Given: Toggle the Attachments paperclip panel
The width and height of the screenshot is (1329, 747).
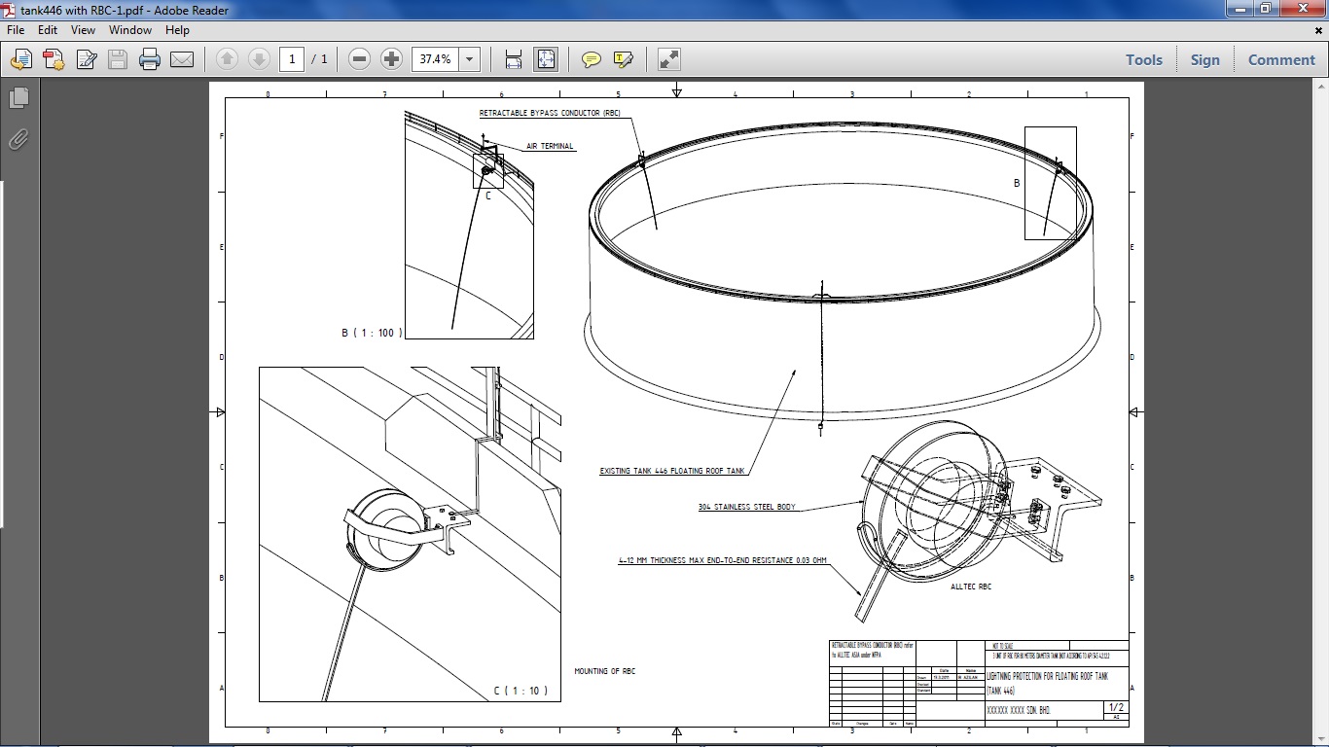Looking at the screenshot, I should pos(18,139).
